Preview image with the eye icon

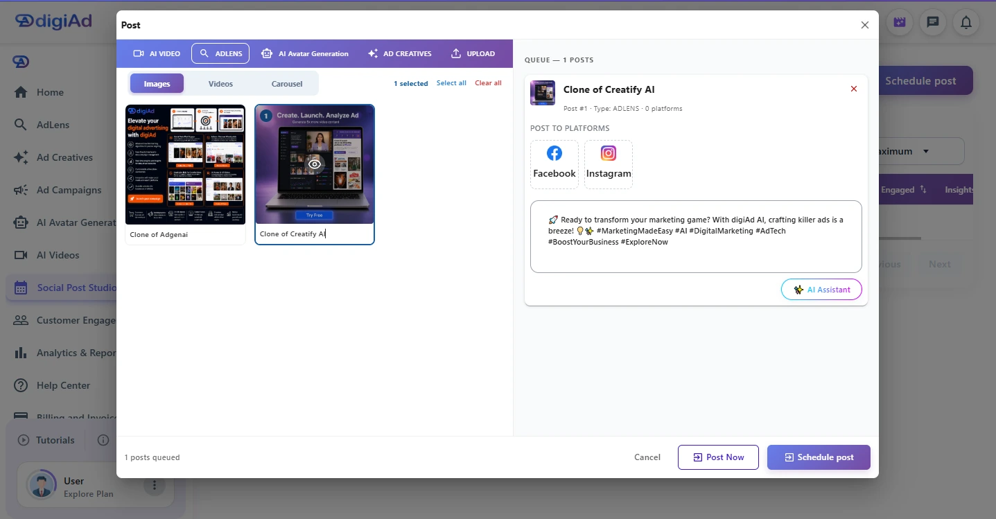[x=315, y=164]
